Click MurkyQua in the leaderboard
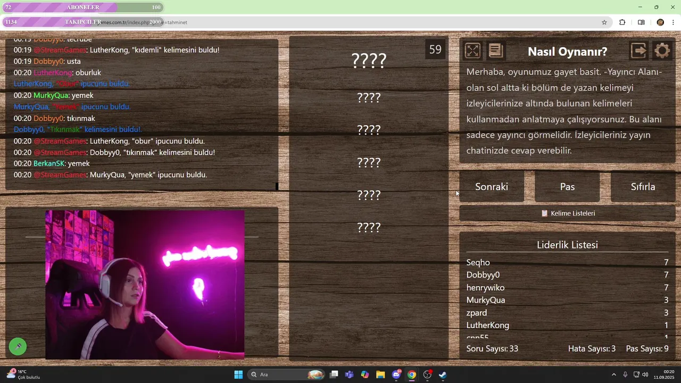Viewport: 681px width, 383px height. click(486, 300)
